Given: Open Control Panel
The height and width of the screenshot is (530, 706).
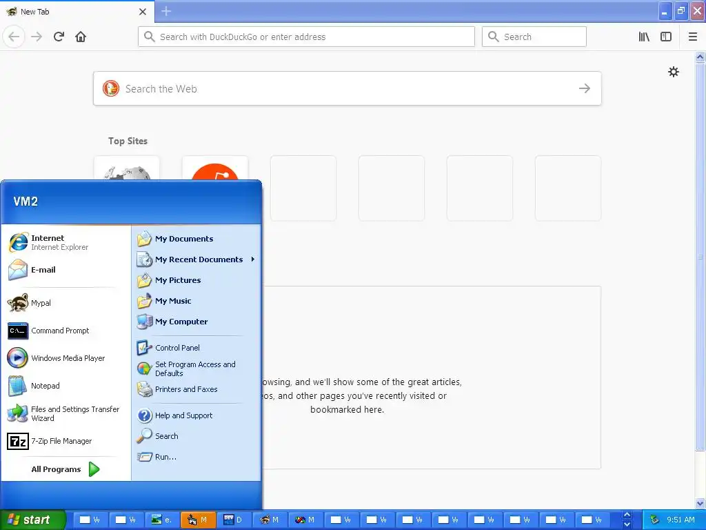Looking at the screenshot, I should [196, 348].
